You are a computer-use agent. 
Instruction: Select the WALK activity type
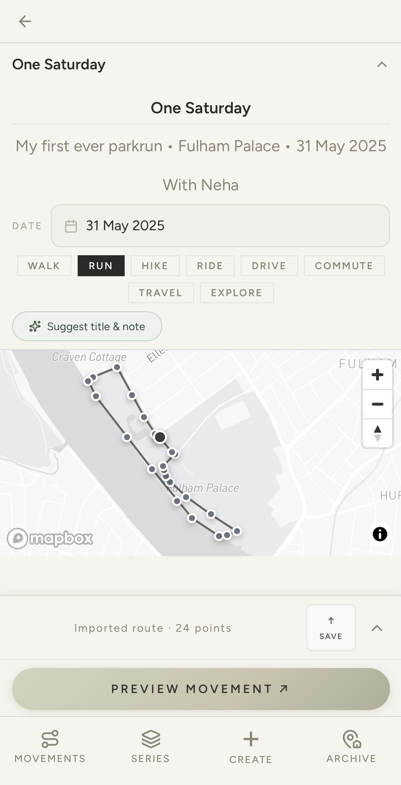pos(44,266)
